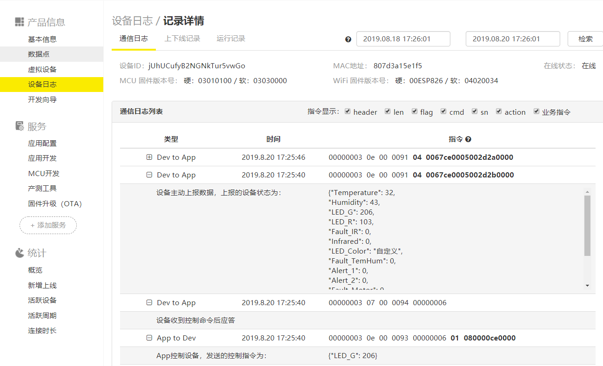The image size is (603, 366).
Task: Uncheck the 业务指令 checkbox
Action: [536, 111]
